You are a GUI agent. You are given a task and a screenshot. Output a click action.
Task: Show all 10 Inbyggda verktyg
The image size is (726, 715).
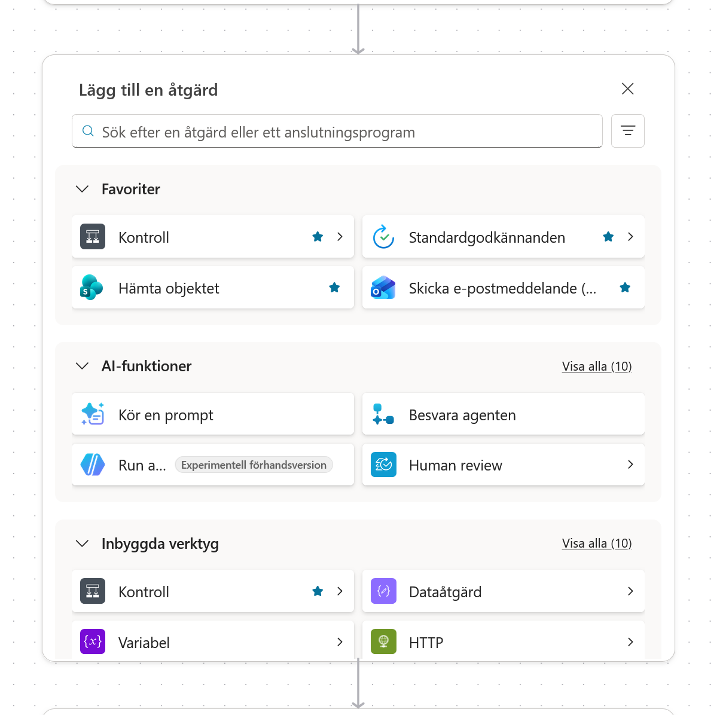click(597, 543)
